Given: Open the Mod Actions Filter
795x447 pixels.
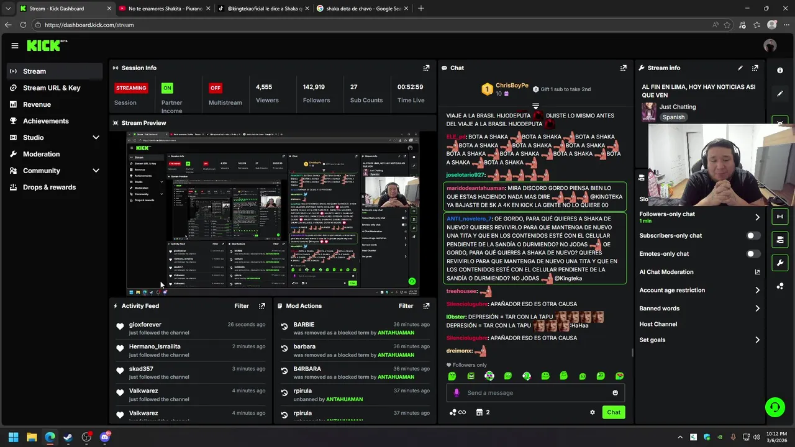Looking at the screenshot, I should [x=406, y=306].
